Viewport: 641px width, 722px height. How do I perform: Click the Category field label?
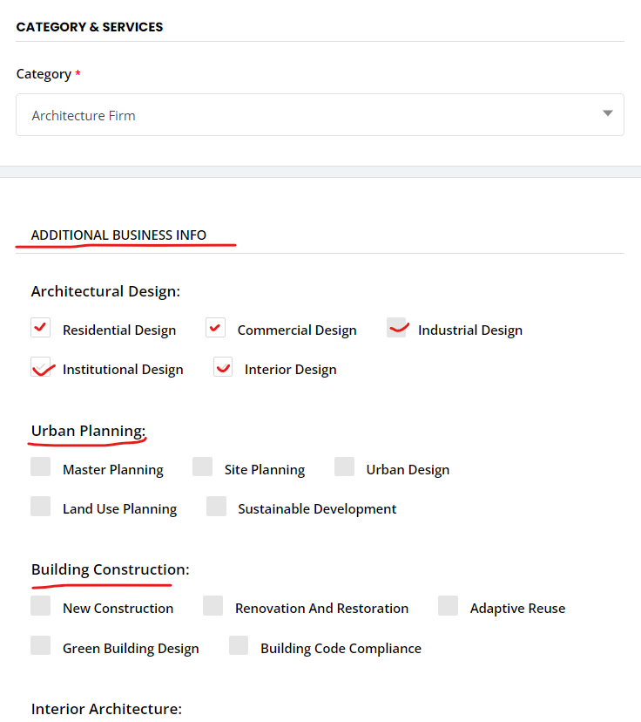coord(44,74)
